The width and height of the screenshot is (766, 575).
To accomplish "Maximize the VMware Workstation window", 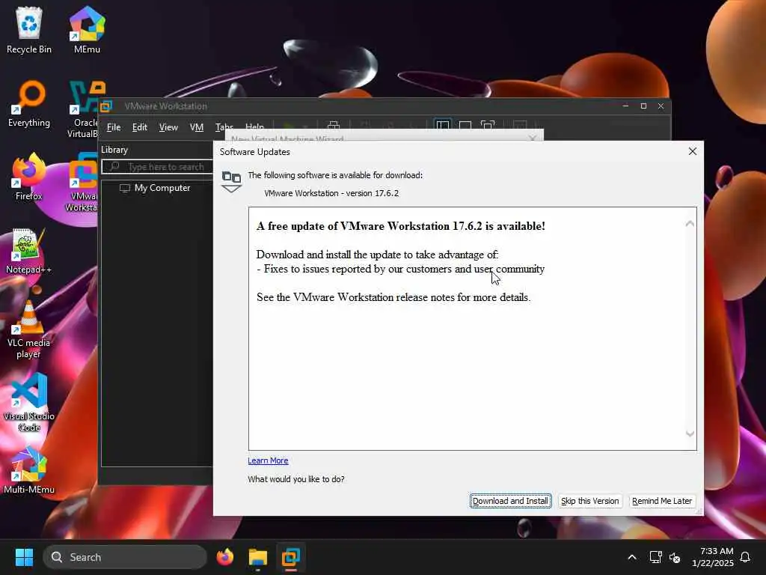I will pos(643,106).
